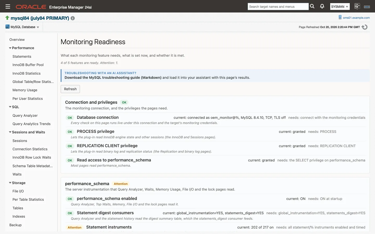The width and height of the screenshot is (375, 234).
Task: Click the Statement instruments row title
Action: (x=109, y=227)
